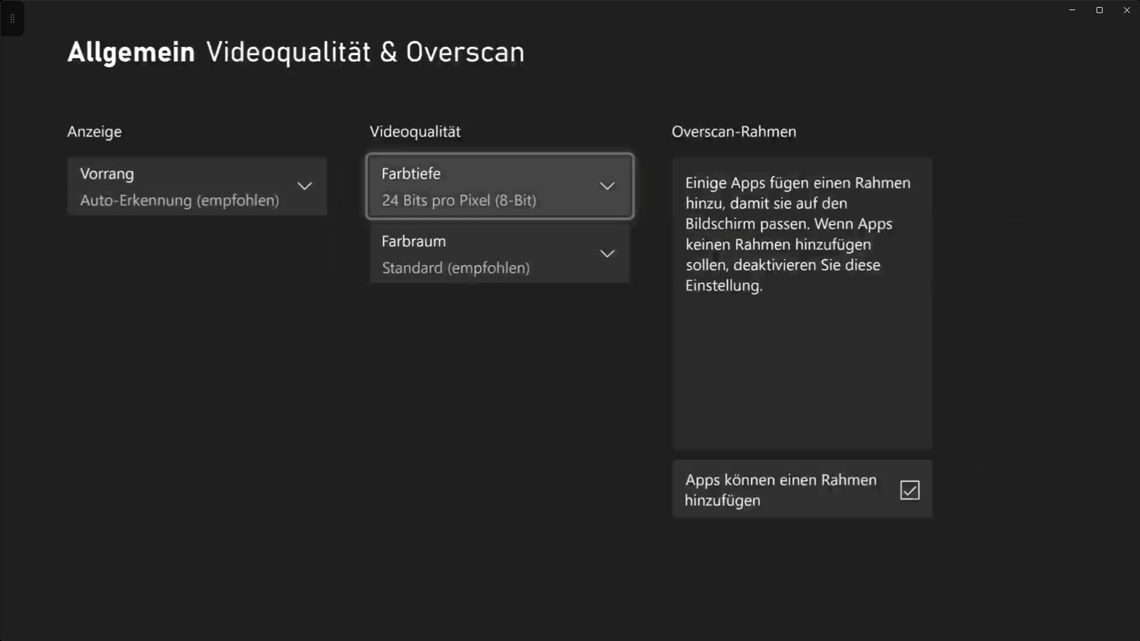Click the Overscan description text panel
The height and width of the screenshot is (641, 1140).
click(802, 303)
